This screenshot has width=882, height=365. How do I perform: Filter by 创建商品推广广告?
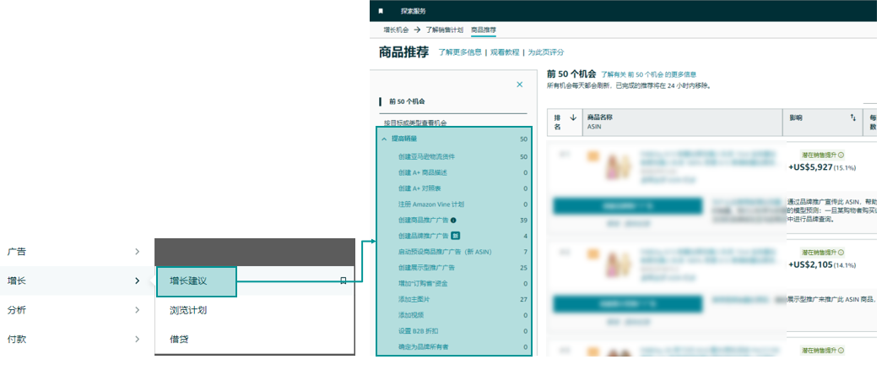click(x=424, y=221)
